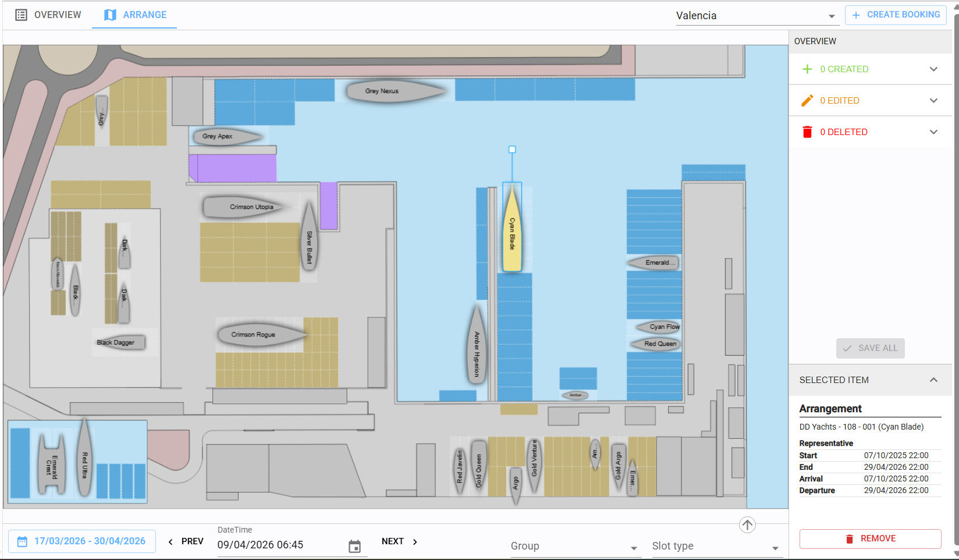Screen dimensions: 959x560
Task: Expand the 0 Created section
Action: point(933,69)
